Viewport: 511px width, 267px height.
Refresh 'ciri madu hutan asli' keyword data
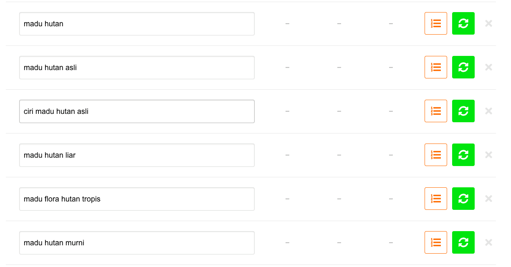coord(463,111)
